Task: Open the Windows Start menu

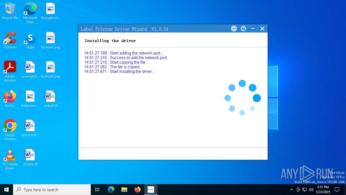Action: click(x=6, y=190)
